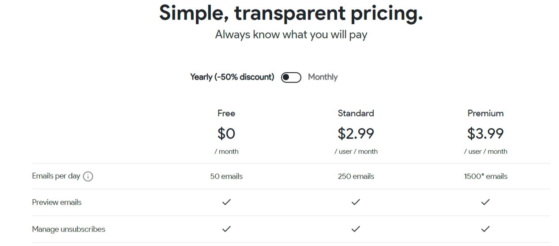The height and width of the screenshot is (246, 559).
Task: Click the Premium plan Preview emails checkmark
Action: 485,202
